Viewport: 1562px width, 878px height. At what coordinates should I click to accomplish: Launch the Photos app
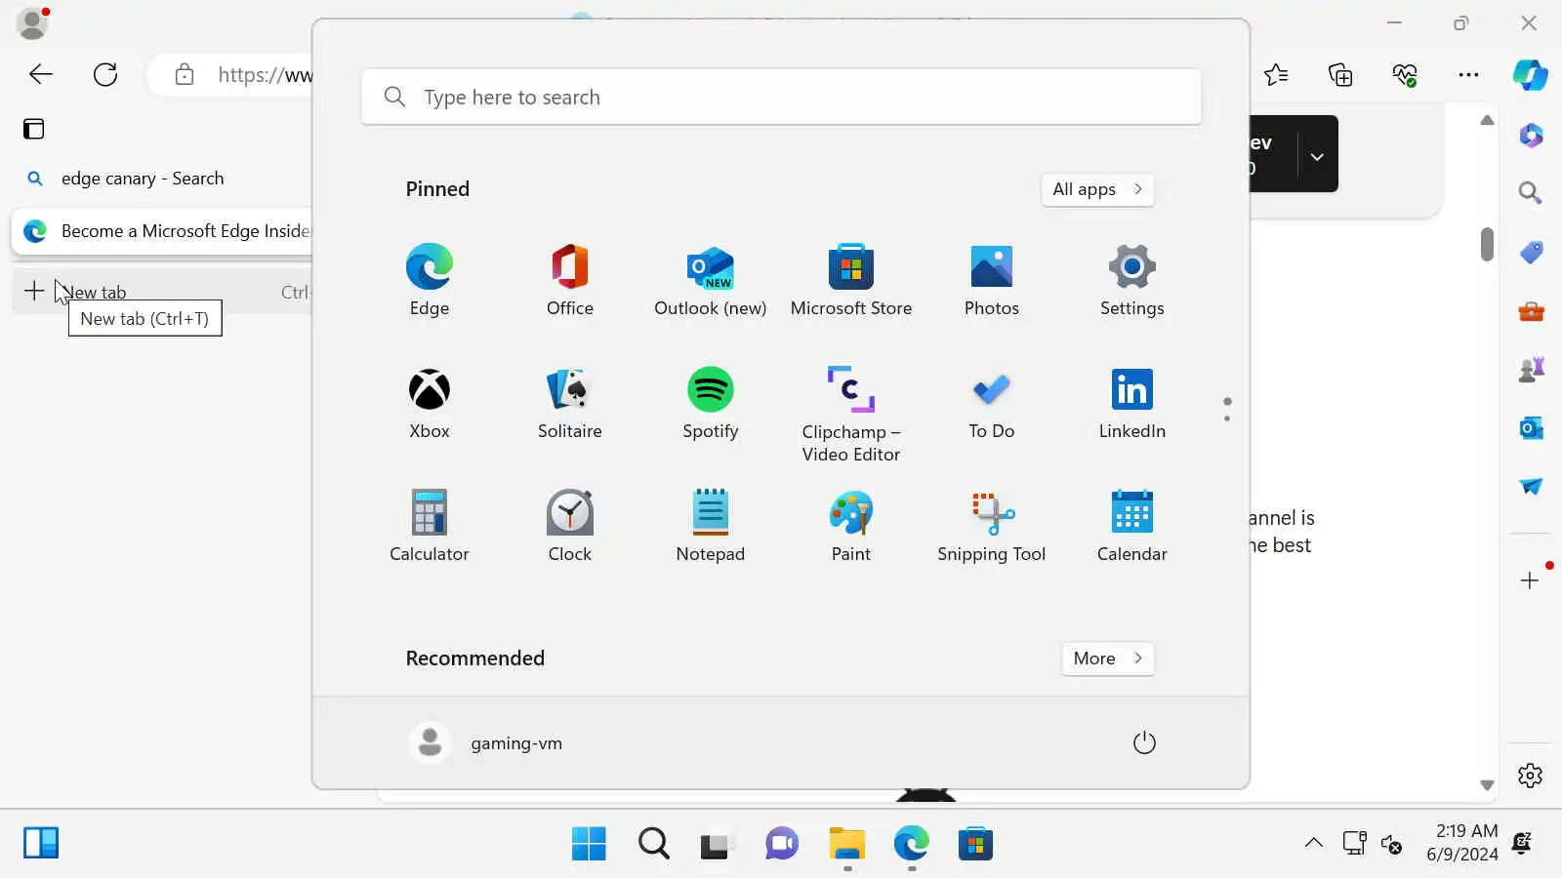click(992, 280)
